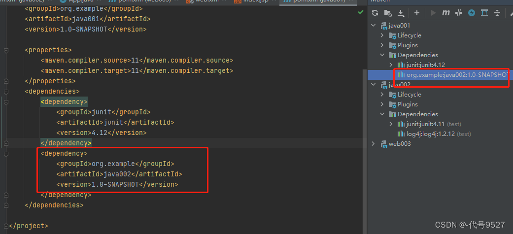Collapse Dependencies under java001

(x=382, y=55)
